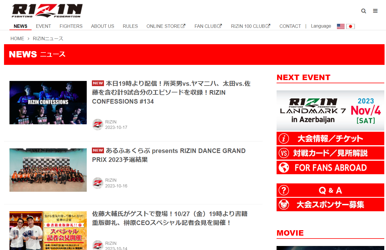Click question mark icon on Q&A banner
The width and height of the screenshot is (386, 250).
click(284, 190)
